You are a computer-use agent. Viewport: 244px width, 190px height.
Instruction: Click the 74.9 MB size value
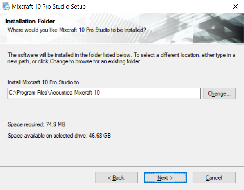point(55,124)
